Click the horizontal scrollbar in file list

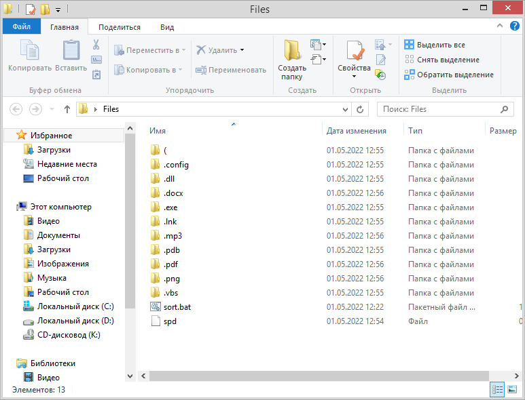[319, 376]
